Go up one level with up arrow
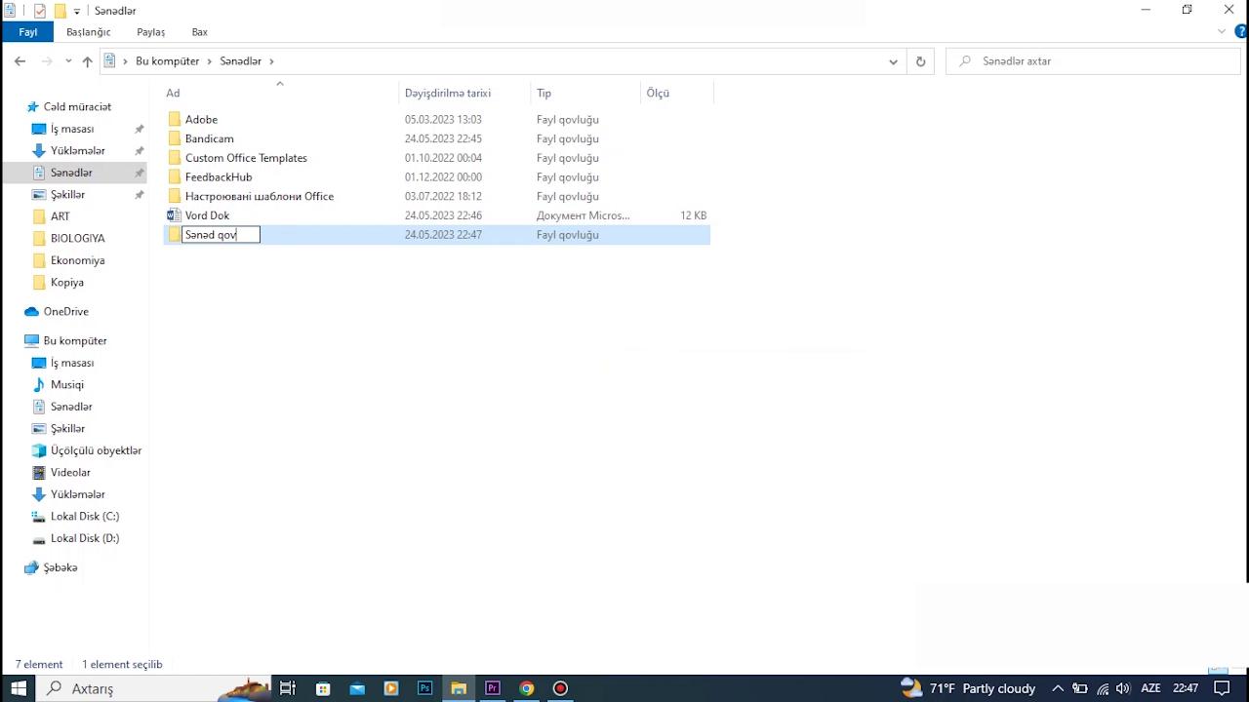This screenshot has height=702, width=1249. coord(87,60)
